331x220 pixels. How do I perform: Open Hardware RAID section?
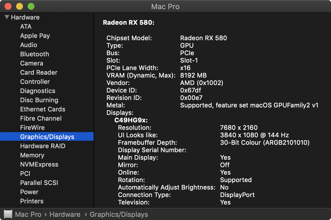[43, 146]
